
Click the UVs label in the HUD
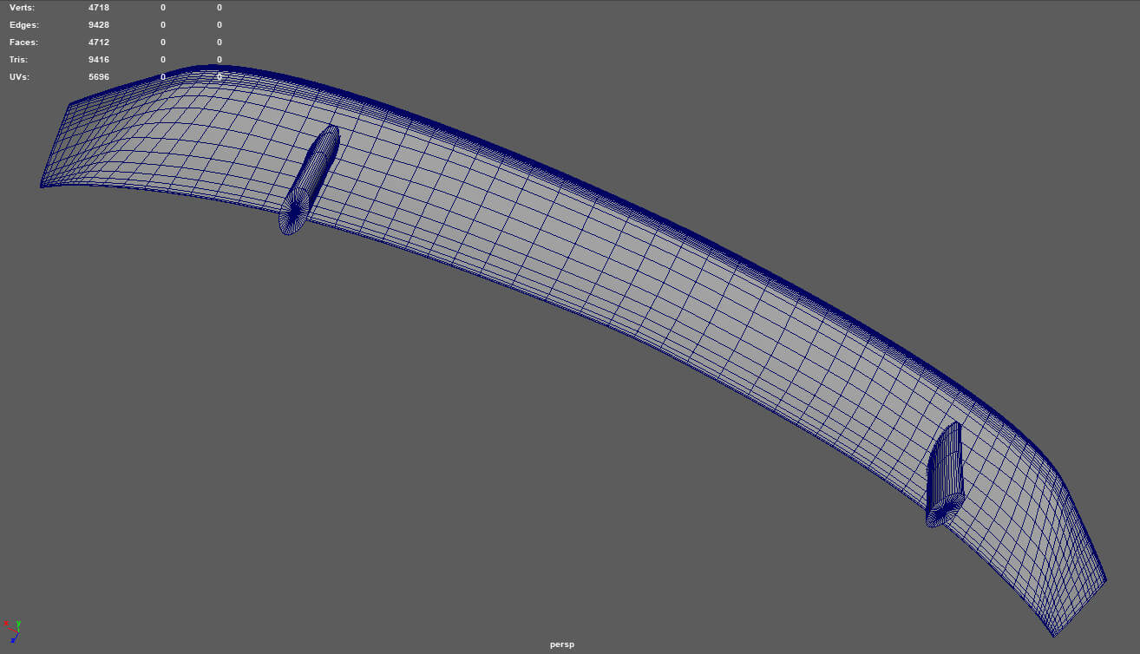(20, 77)
